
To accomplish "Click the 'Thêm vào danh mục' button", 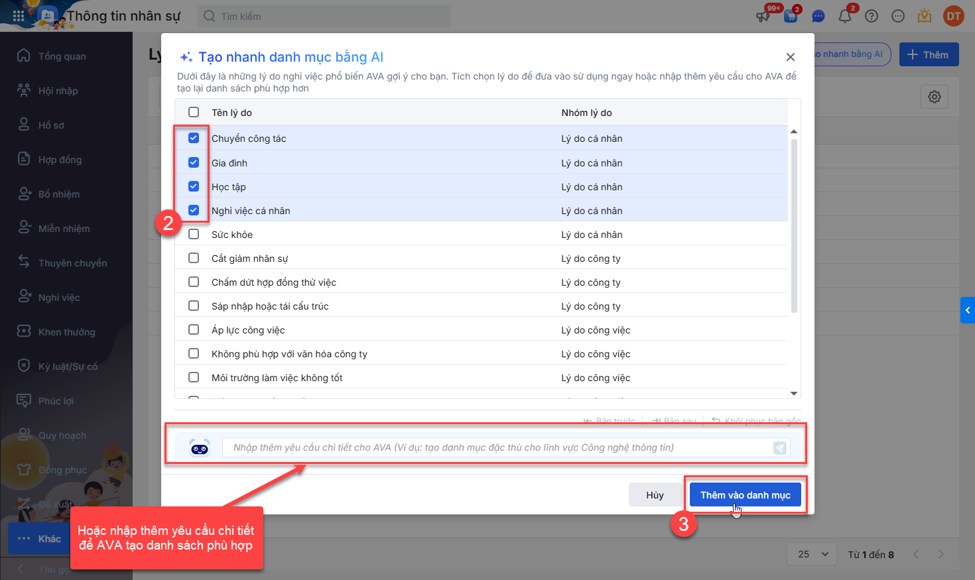I will (745, 495).
